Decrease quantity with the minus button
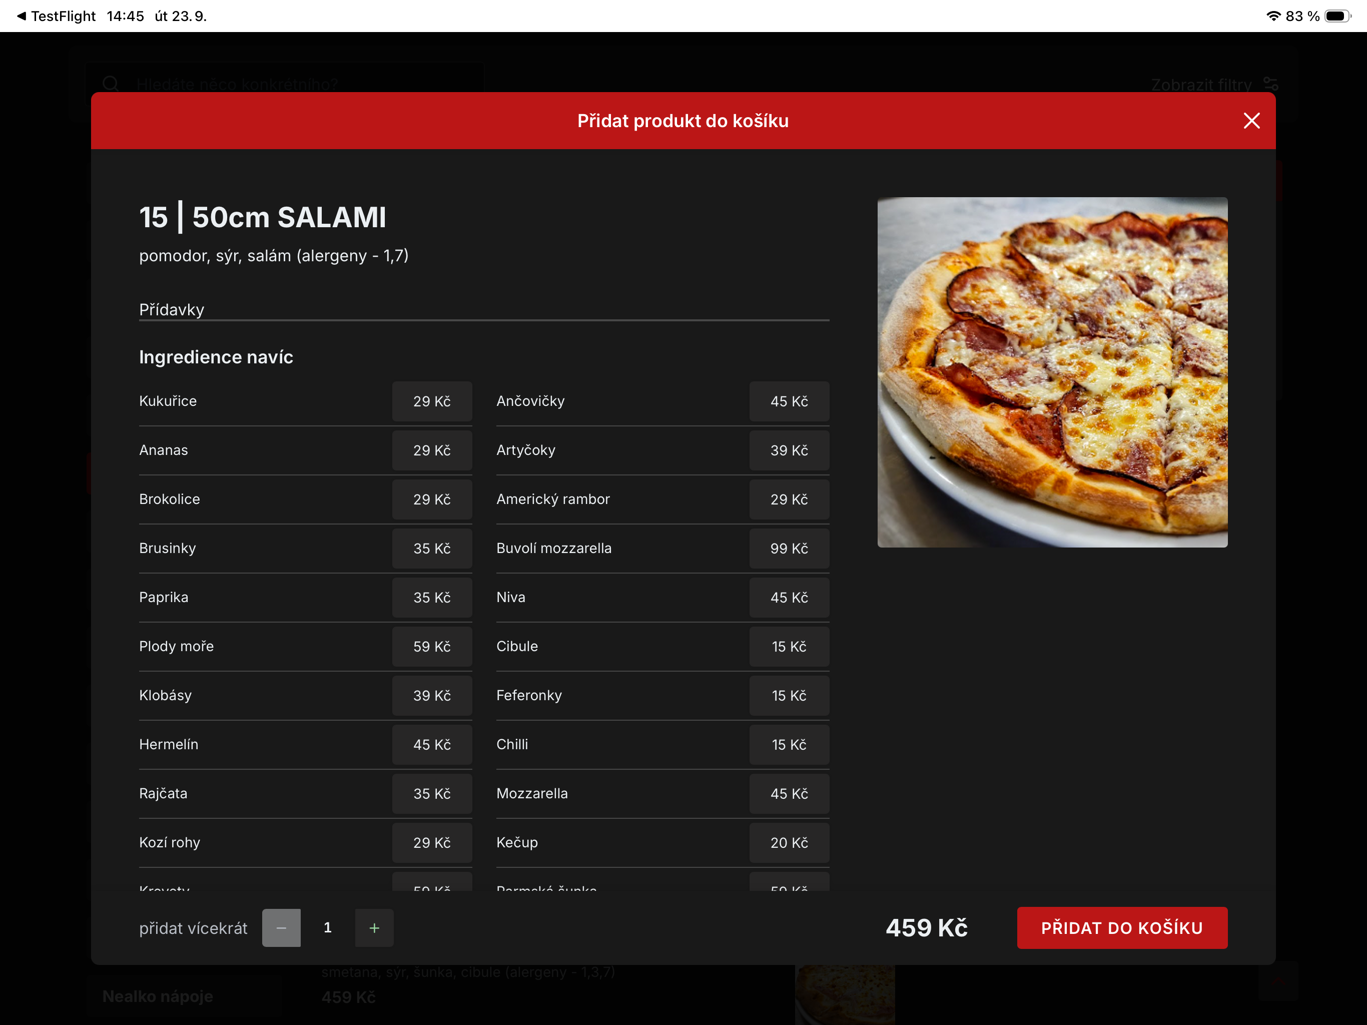This screenshot has height=1025, width=1367. tap(281, 927)
